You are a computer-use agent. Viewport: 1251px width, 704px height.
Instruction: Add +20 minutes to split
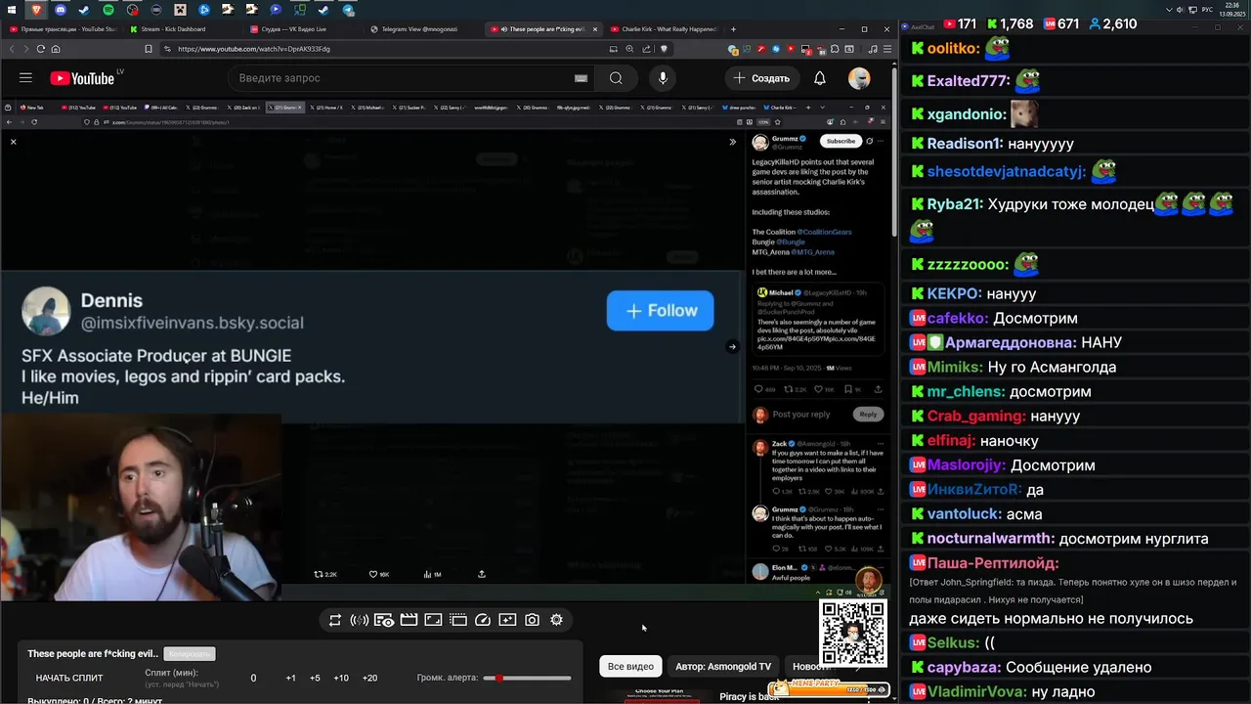369,678
